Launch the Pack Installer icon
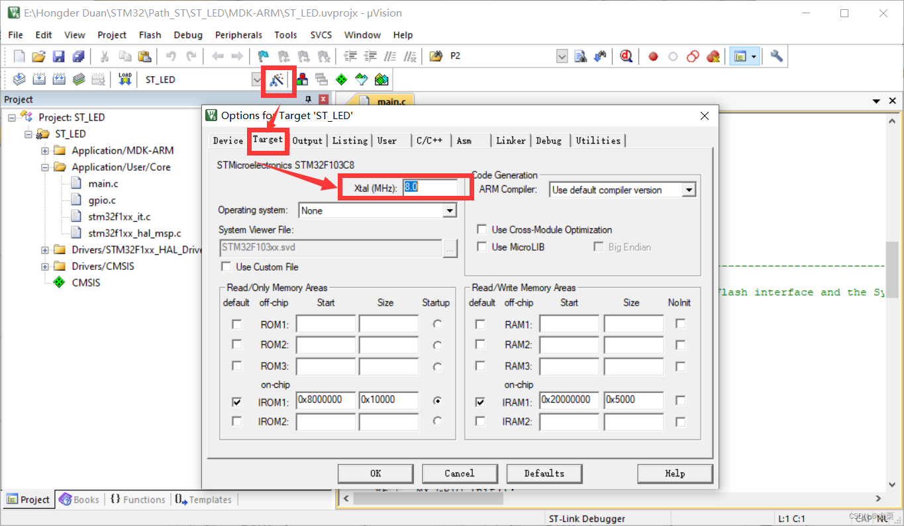The width and height of the screenshot is (904, 526). (381, 79)
